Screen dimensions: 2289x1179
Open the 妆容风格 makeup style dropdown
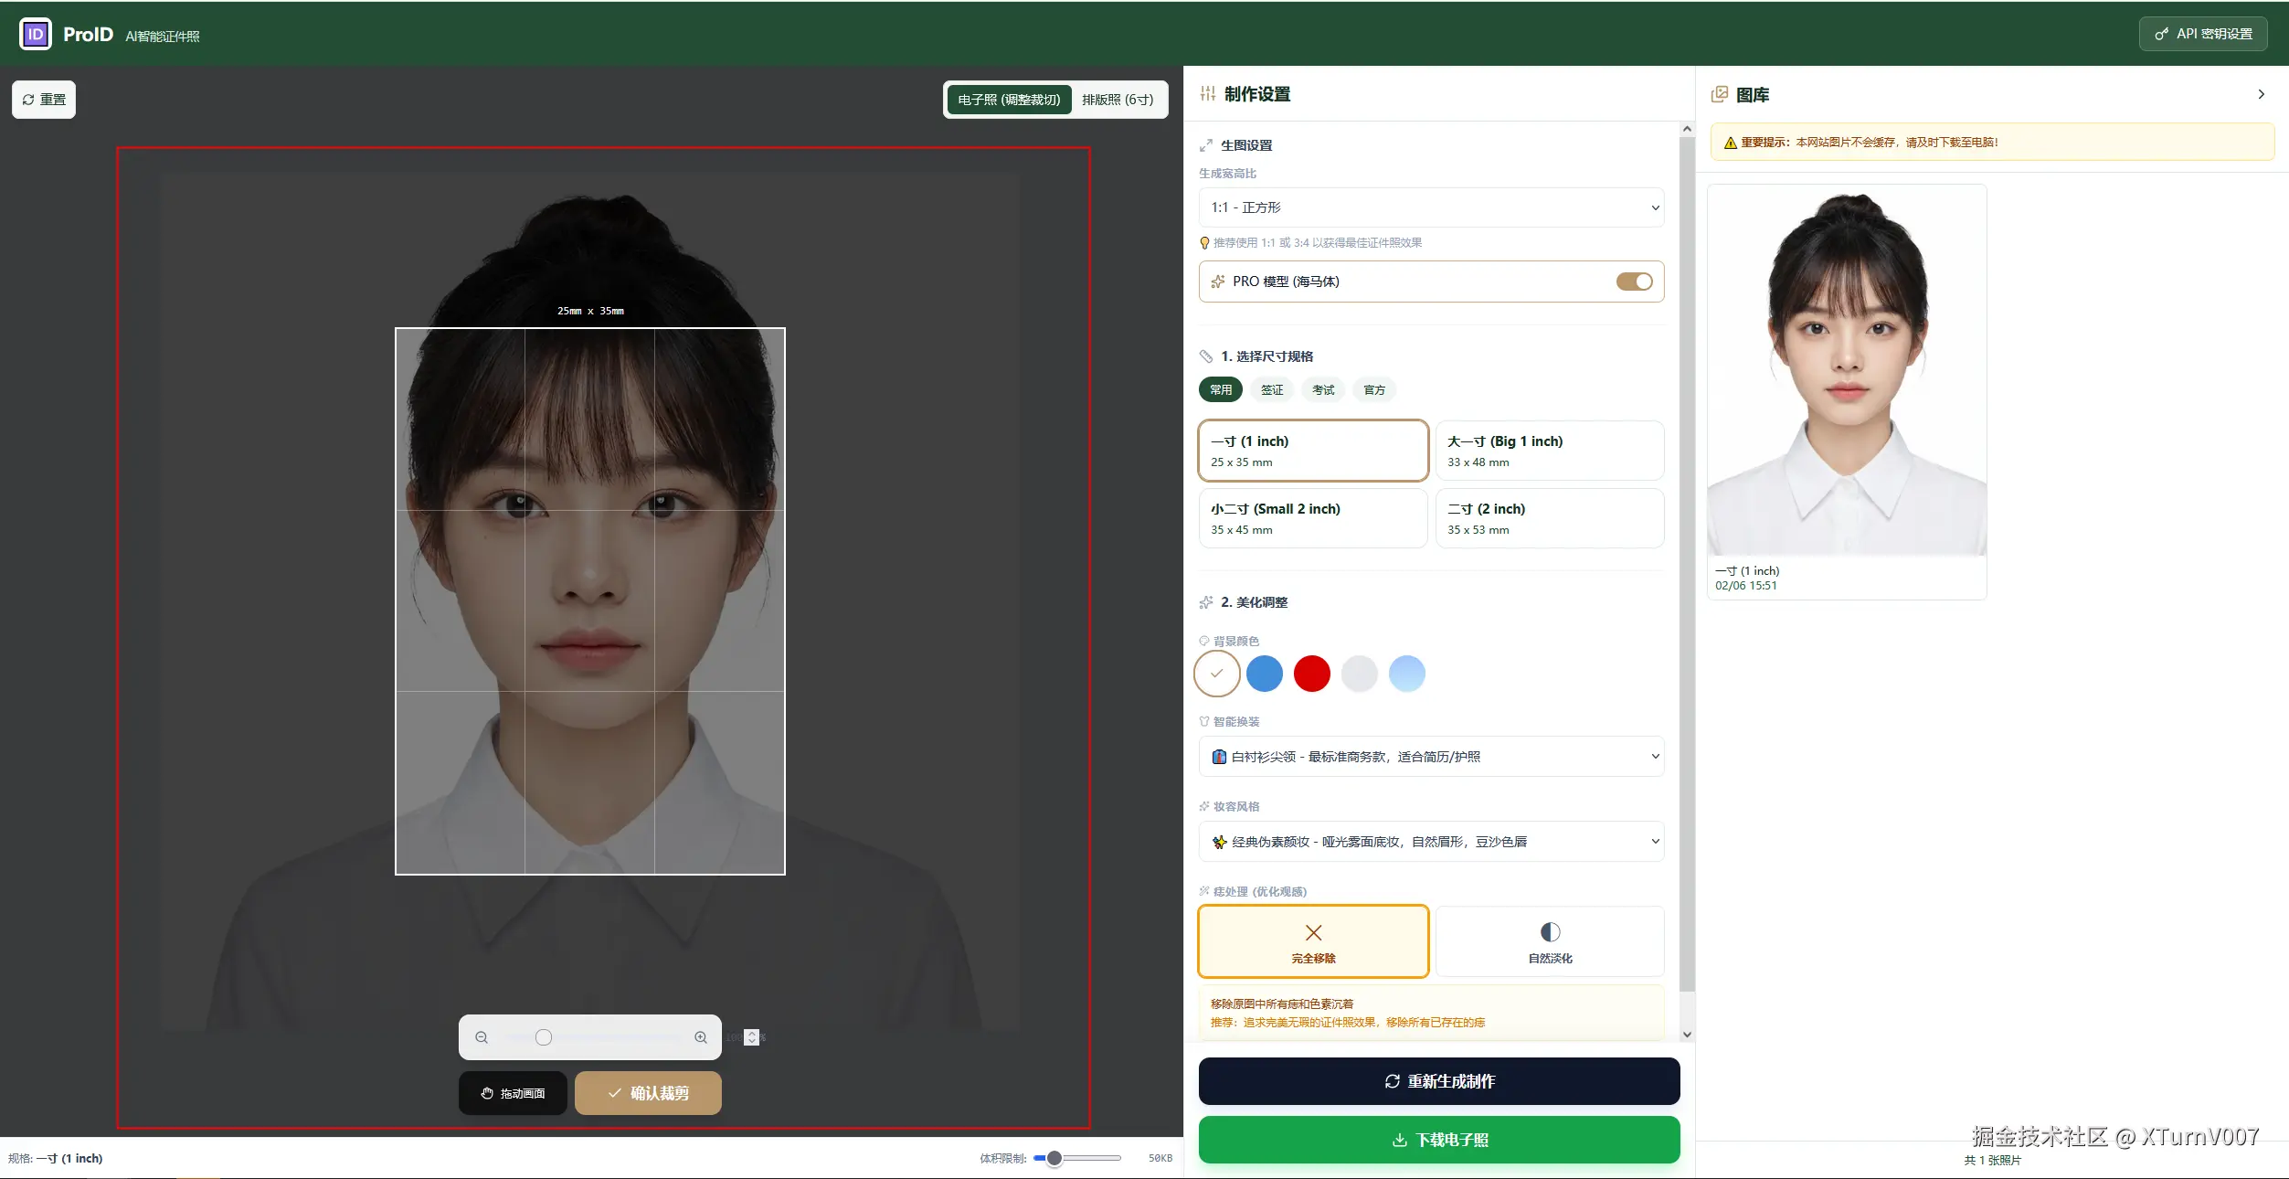[1431, 842]
